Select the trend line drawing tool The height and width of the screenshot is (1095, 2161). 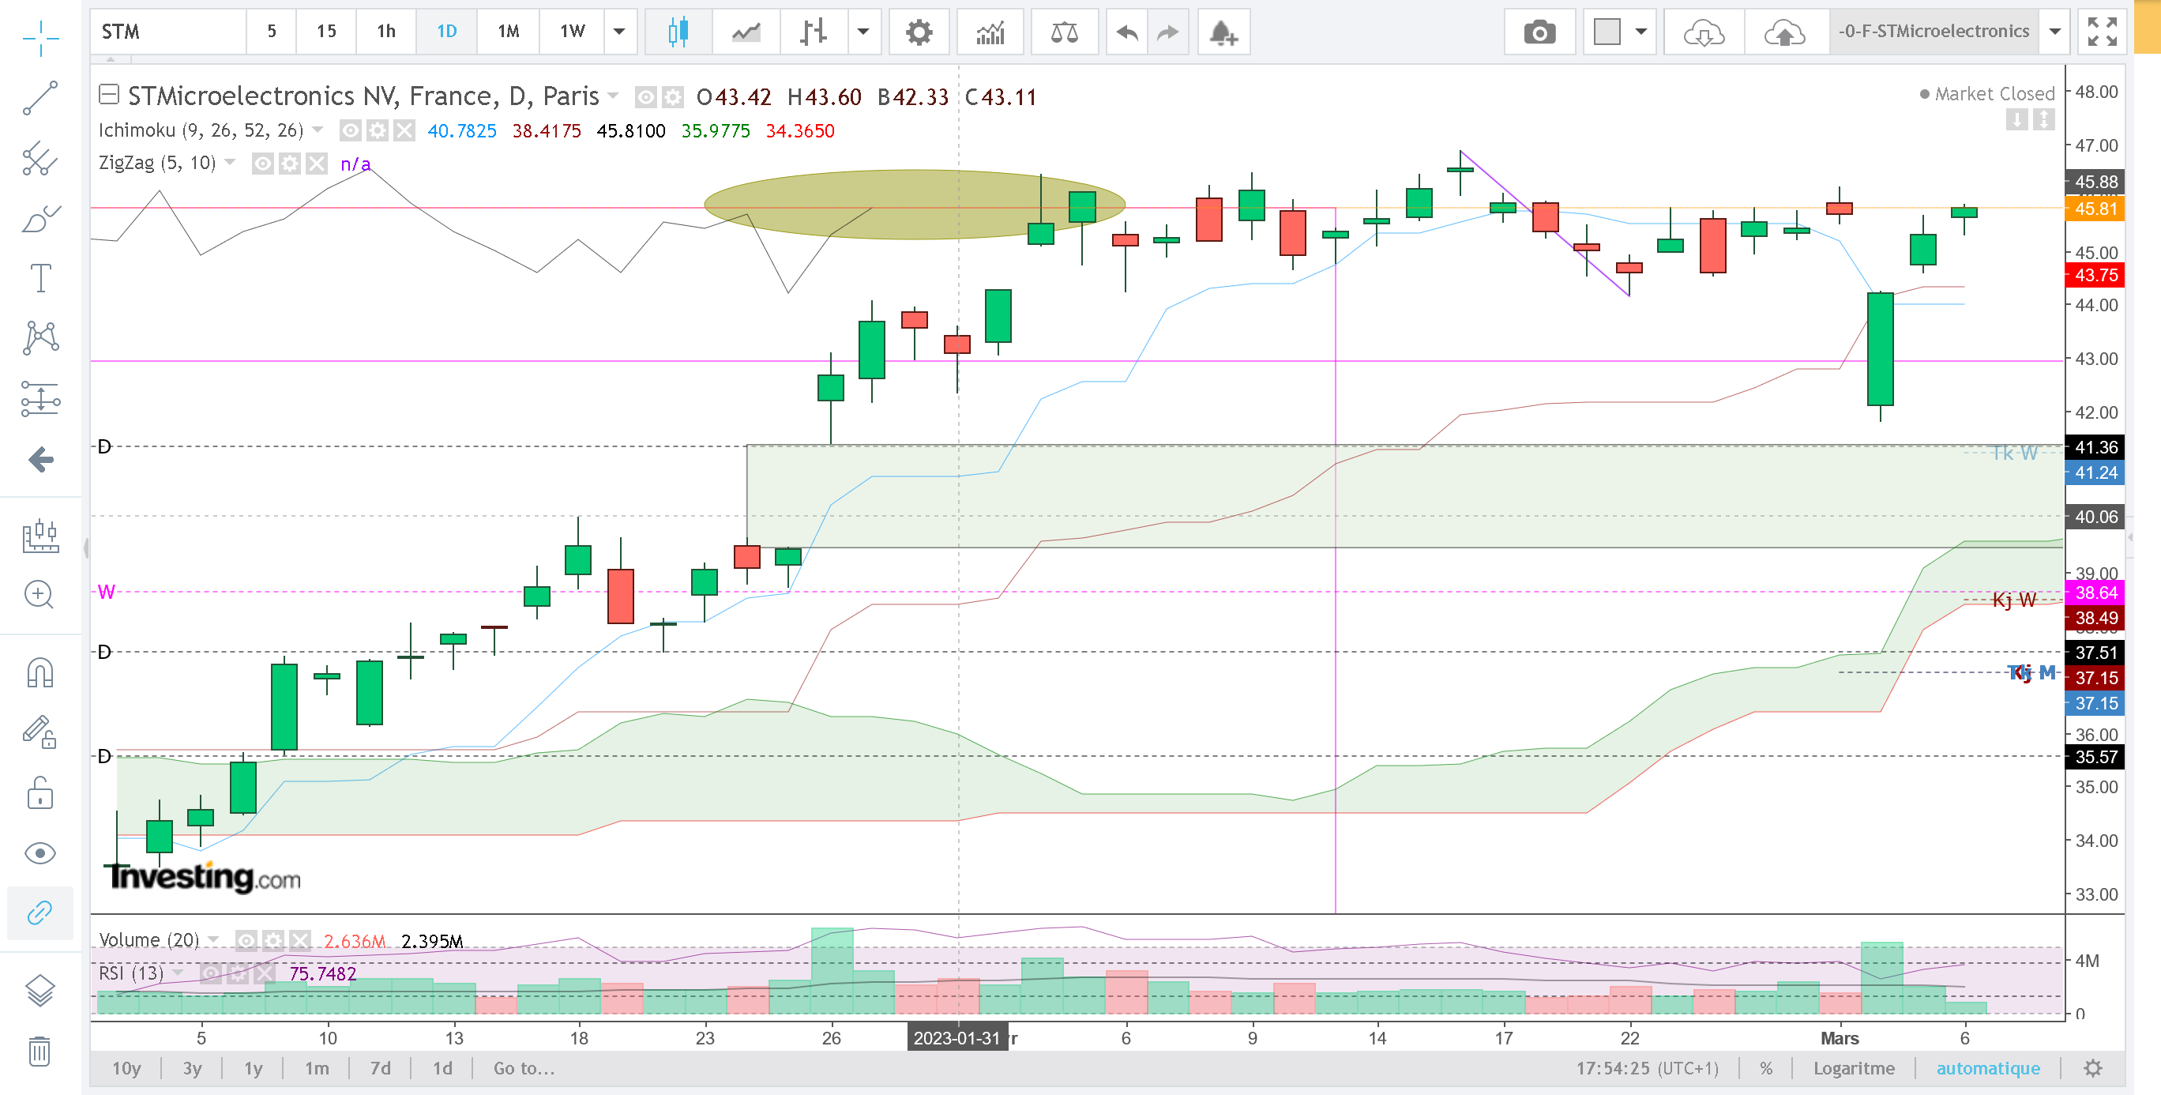(40, 98)
